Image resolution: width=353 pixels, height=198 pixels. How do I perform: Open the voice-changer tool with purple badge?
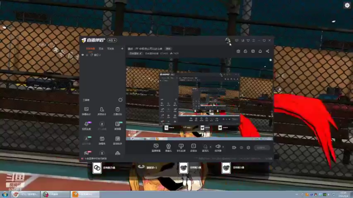coord(86,126)
